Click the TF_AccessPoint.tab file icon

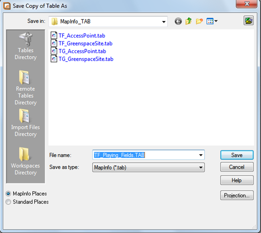[54, 35]
